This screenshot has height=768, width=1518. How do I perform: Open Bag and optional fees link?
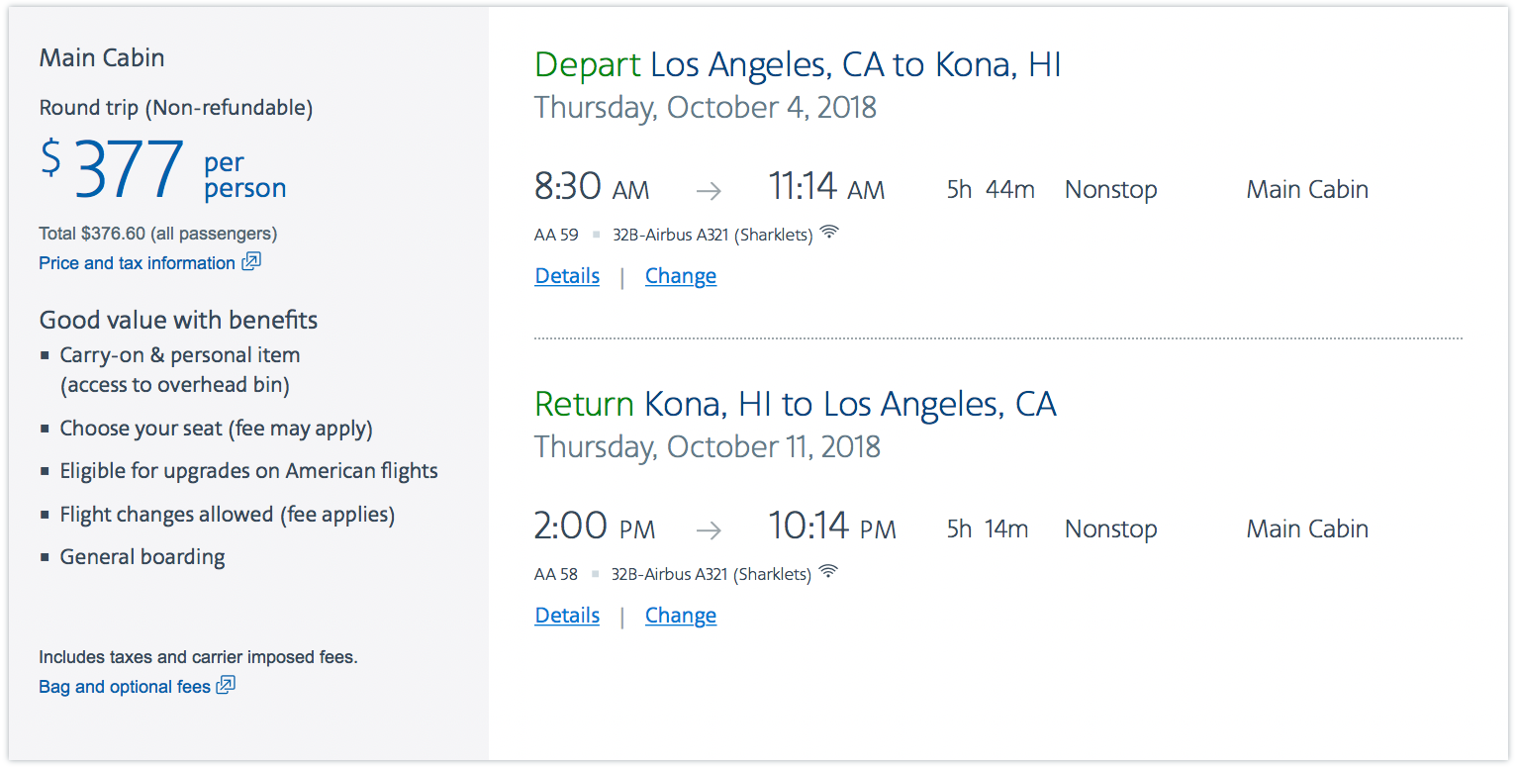pos(125,687)
